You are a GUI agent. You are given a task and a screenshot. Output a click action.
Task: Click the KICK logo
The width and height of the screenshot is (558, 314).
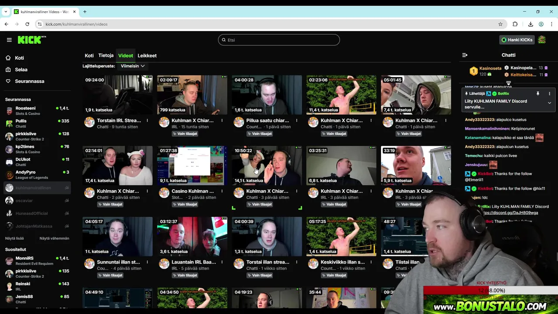tap(32, 40)
